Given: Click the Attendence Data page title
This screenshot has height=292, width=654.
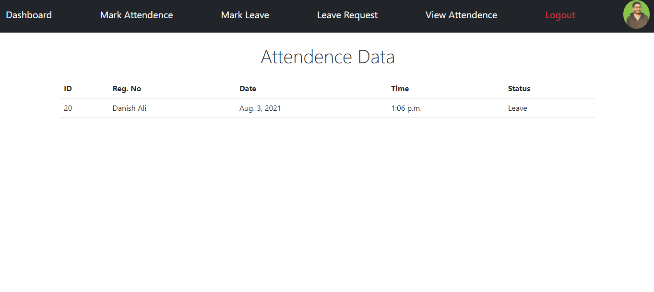Looking at the screenshot, I should (328, 57).
